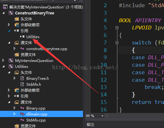The width and height of the screenshot is (164, 128).
Task: Select the MyInterviewQuestion project
Action: pyautogui.click(x=34, y=61)
